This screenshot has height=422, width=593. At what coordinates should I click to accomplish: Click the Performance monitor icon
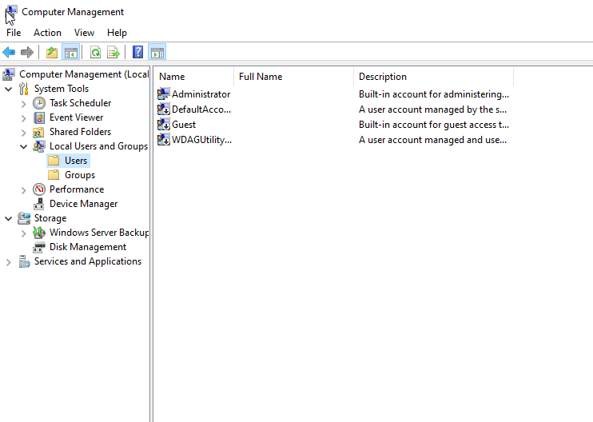[39, 189]
